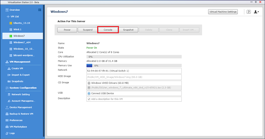This screenshot has height=139, width=265.
Task: Click the Insert VM ... button
Action: (189, 30)
